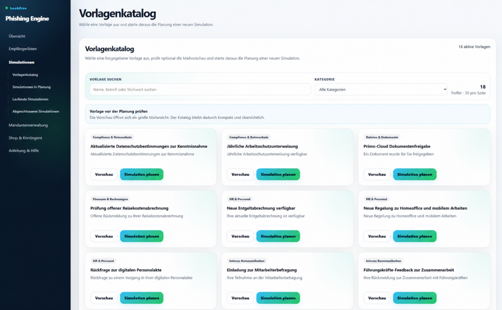The image size is (502, 310).
Task: Plan simulation for Neue Entgeltabrechnung verfügbar
Action: (x=278, y=236)
